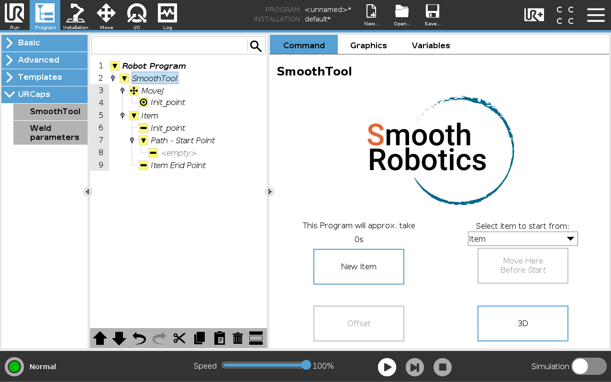Image resolution: width=611 pixels, height=382 pixels.
Task: Collapse the Path - Start Point node
Action: [144, 140]
